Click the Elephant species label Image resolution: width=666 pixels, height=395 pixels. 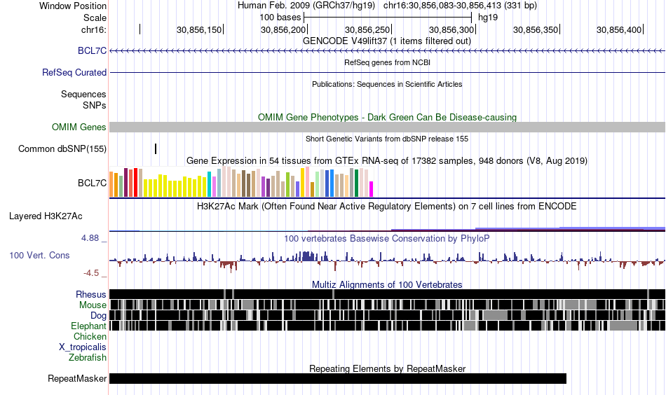click(89, 326)
